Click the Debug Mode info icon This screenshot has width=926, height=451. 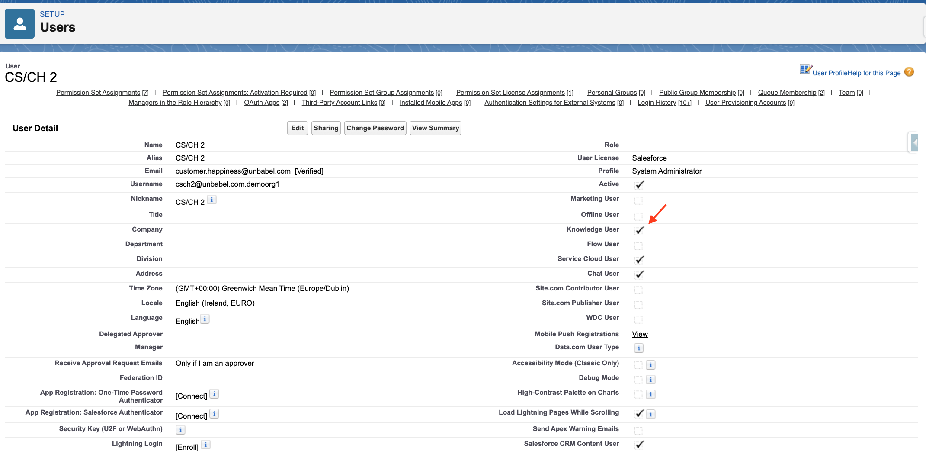pyautogui.click(x=650, y=380)
